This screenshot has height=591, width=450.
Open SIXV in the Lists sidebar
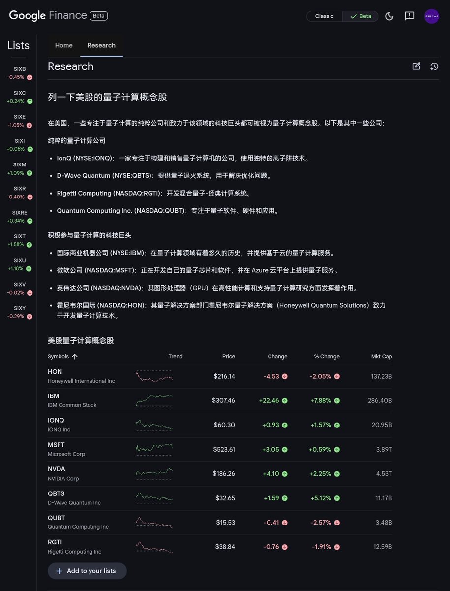[x=20, y=288]
